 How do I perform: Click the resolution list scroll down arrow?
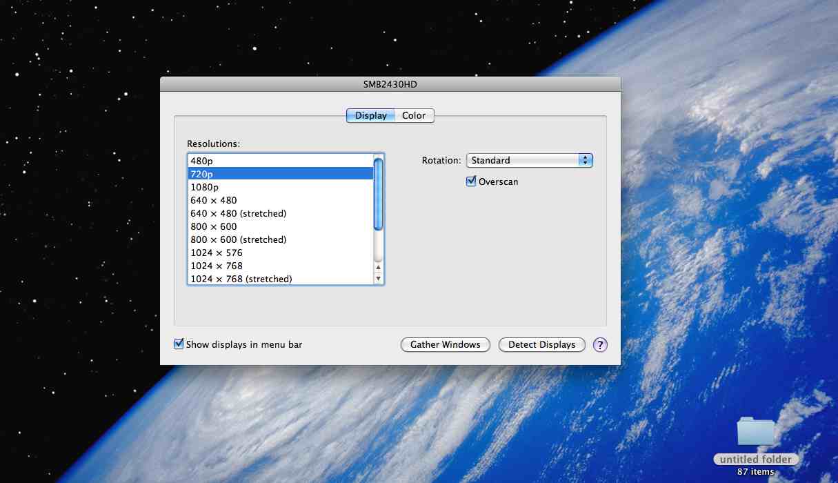tap(378, 279)
